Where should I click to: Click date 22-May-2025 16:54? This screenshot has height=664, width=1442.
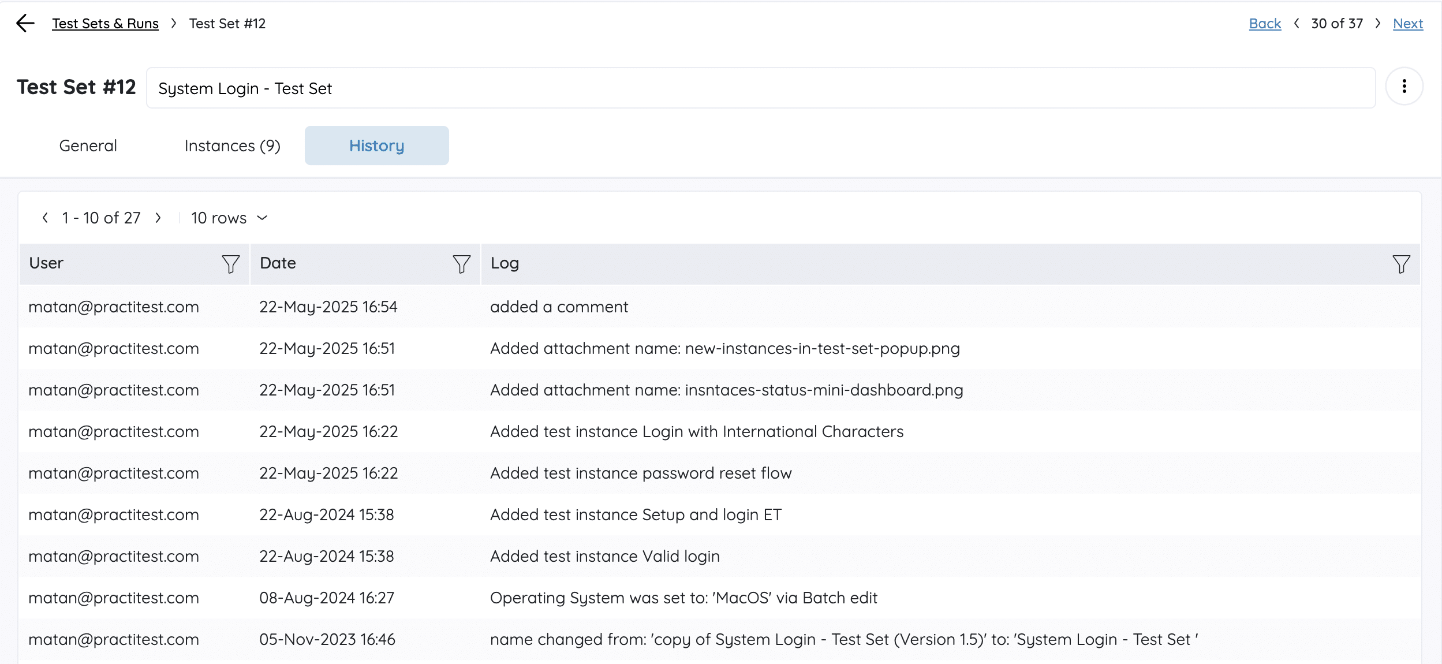coord(328,307)
